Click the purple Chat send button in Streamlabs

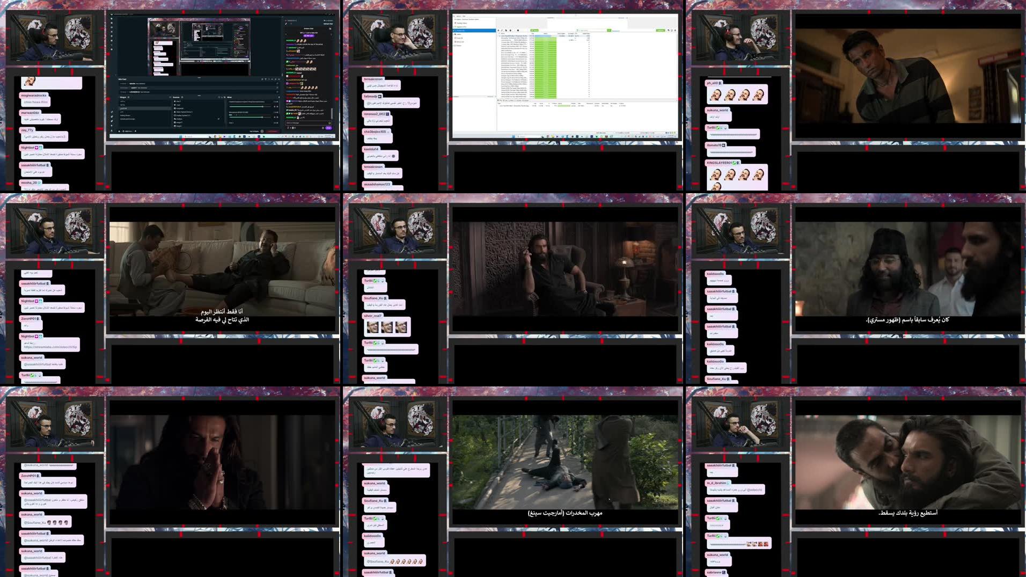328,128
